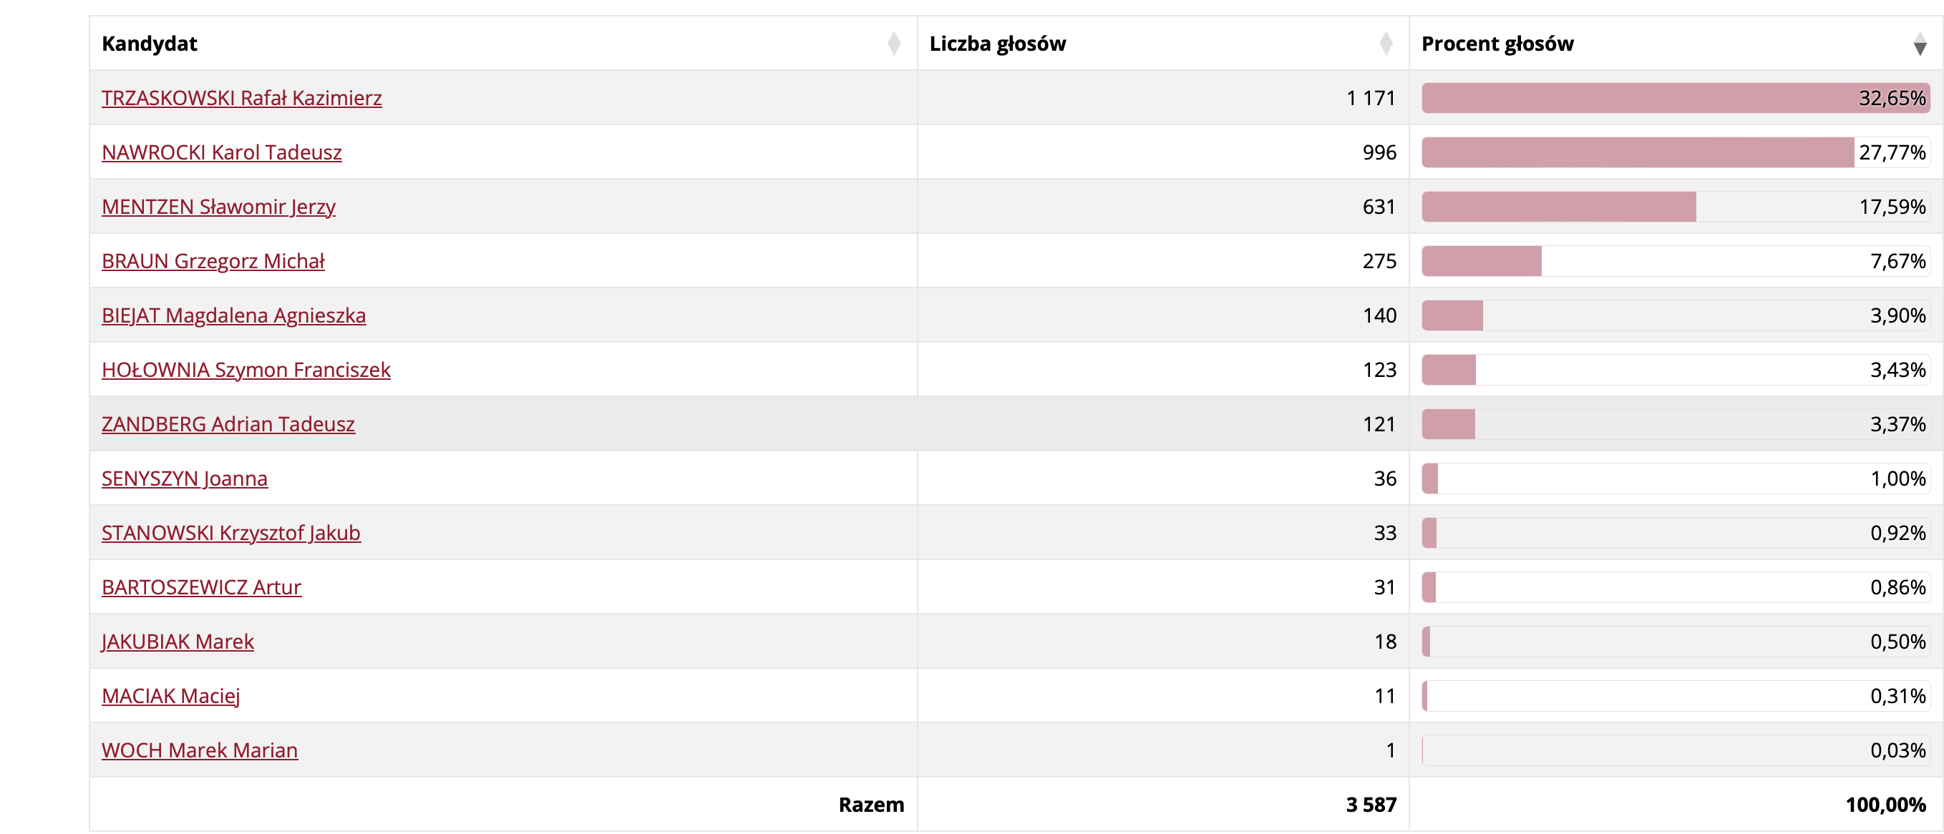1944x834 pixels.
Task: Open JAKUBIAK Marek candidate page
Action: tap(178, 641)
